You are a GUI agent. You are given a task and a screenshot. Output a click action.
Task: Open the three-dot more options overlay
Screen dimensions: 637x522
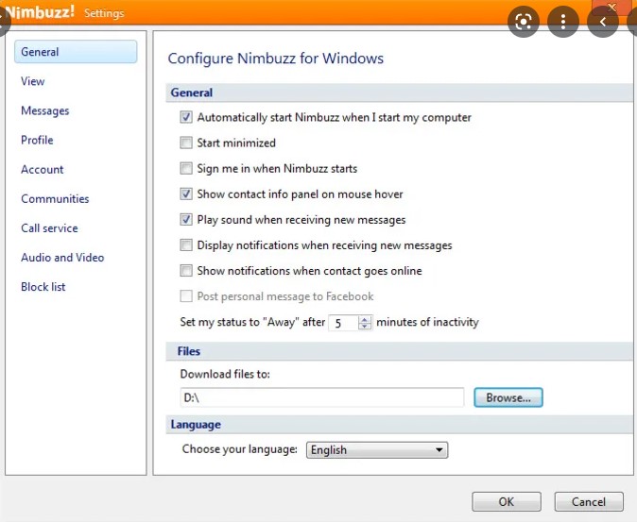click(x=563, y=22)
